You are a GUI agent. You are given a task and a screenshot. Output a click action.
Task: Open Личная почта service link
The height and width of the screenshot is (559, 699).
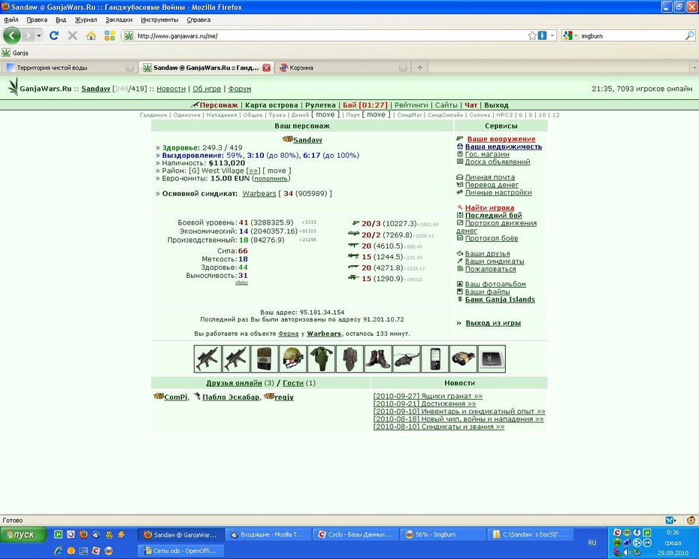pyautogui.click(x=490, y=177)
